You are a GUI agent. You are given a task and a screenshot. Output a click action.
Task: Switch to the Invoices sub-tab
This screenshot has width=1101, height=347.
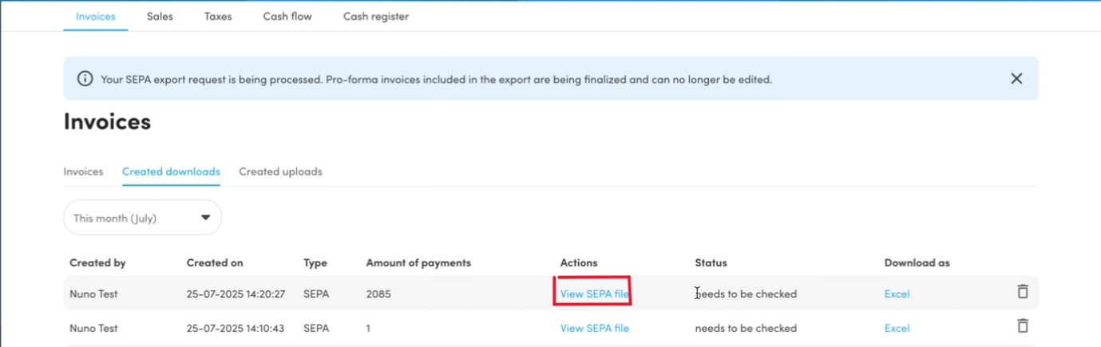83,172
